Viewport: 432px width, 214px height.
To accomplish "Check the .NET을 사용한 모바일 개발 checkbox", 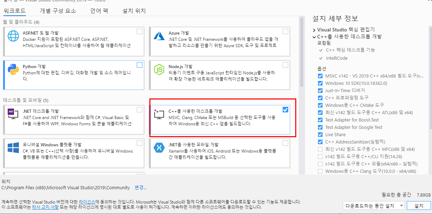I will pos(285,143).
